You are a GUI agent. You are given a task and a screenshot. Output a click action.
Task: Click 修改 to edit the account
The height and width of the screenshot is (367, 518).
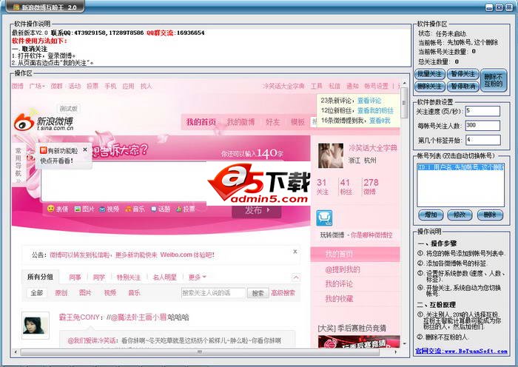click(x=460, y=215)
